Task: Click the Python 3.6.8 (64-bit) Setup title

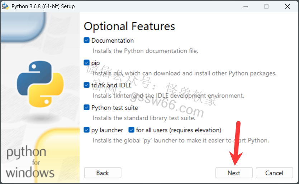Action: (x=43, y=6)
